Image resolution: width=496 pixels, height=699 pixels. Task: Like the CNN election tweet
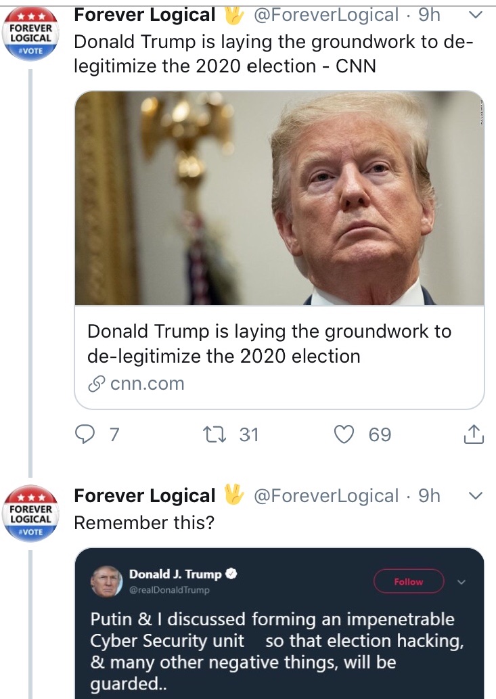(345, 434)
